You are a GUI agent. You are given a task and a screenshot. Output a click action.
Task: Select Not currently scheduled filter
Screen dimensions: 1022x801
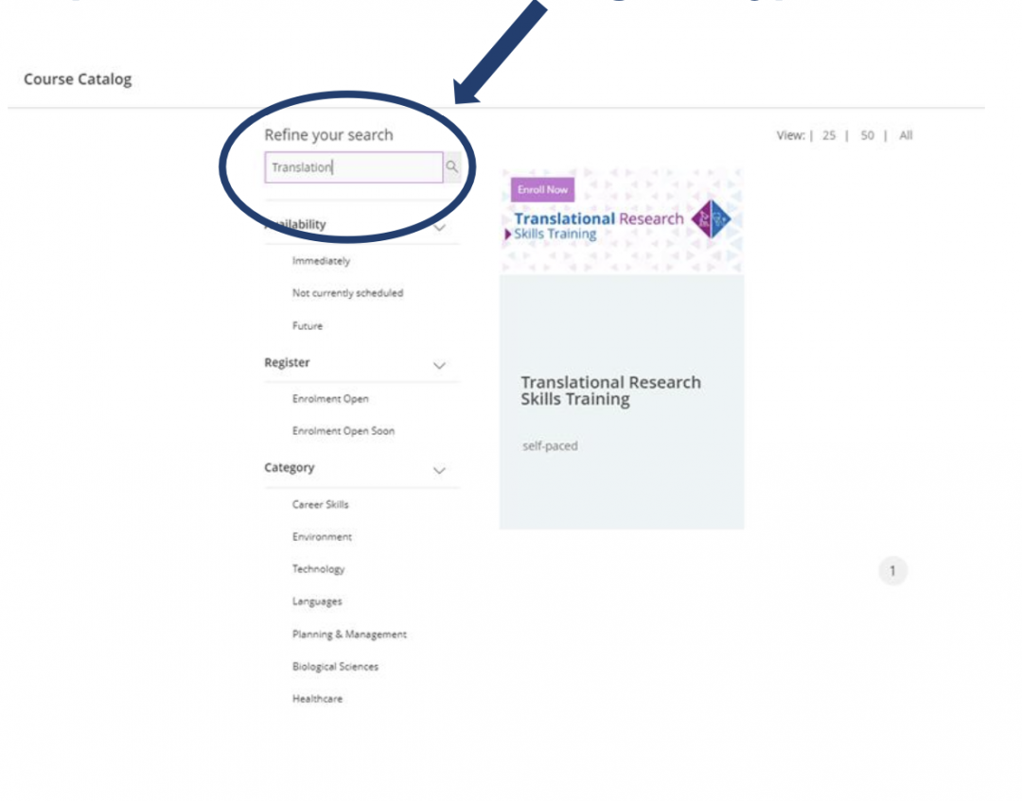347,293
